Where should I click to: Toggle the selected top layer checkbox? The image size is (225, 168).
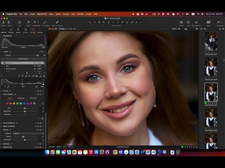pyautogui.click(x=5, y=63)
